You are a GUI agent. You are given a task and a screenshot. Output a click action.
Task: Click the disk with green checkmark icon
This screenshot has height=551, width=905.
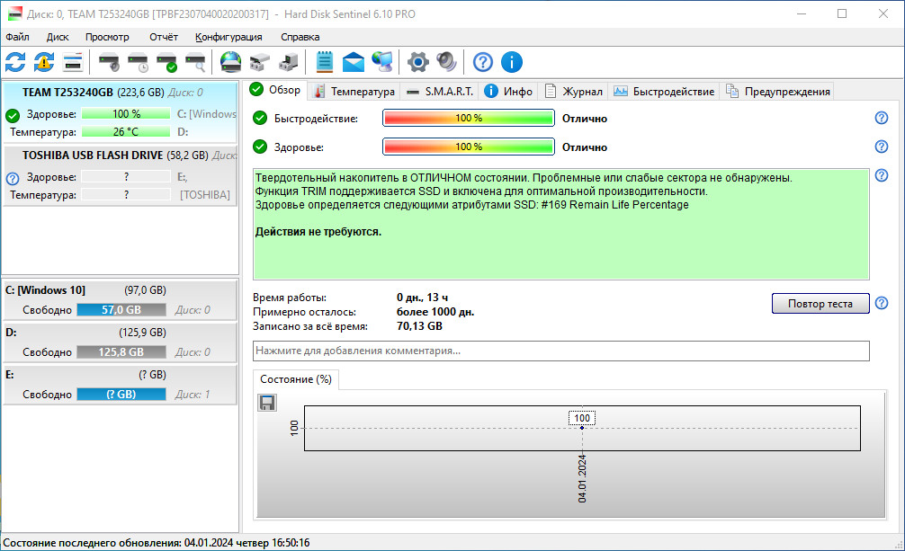point(166,62)
